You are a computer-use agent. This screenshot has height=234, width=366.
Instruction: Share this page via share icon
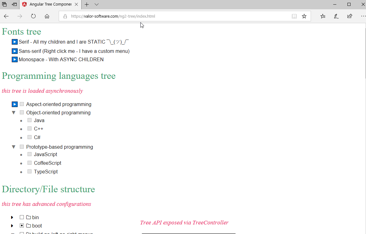[x=350, y=16]
